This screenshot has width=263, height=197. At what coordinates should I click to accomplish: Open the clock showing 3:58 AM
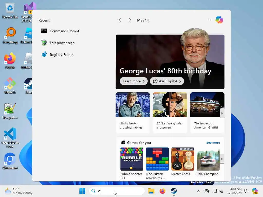point(234,191)
